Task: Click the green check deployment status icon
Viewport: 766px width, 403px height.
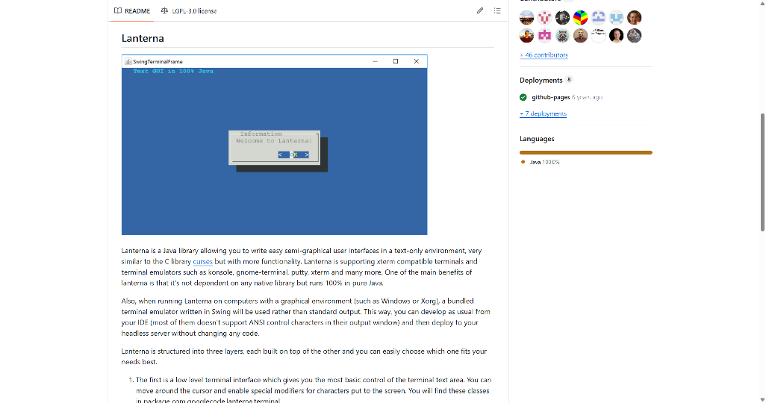Action: (x=523, y=97)
